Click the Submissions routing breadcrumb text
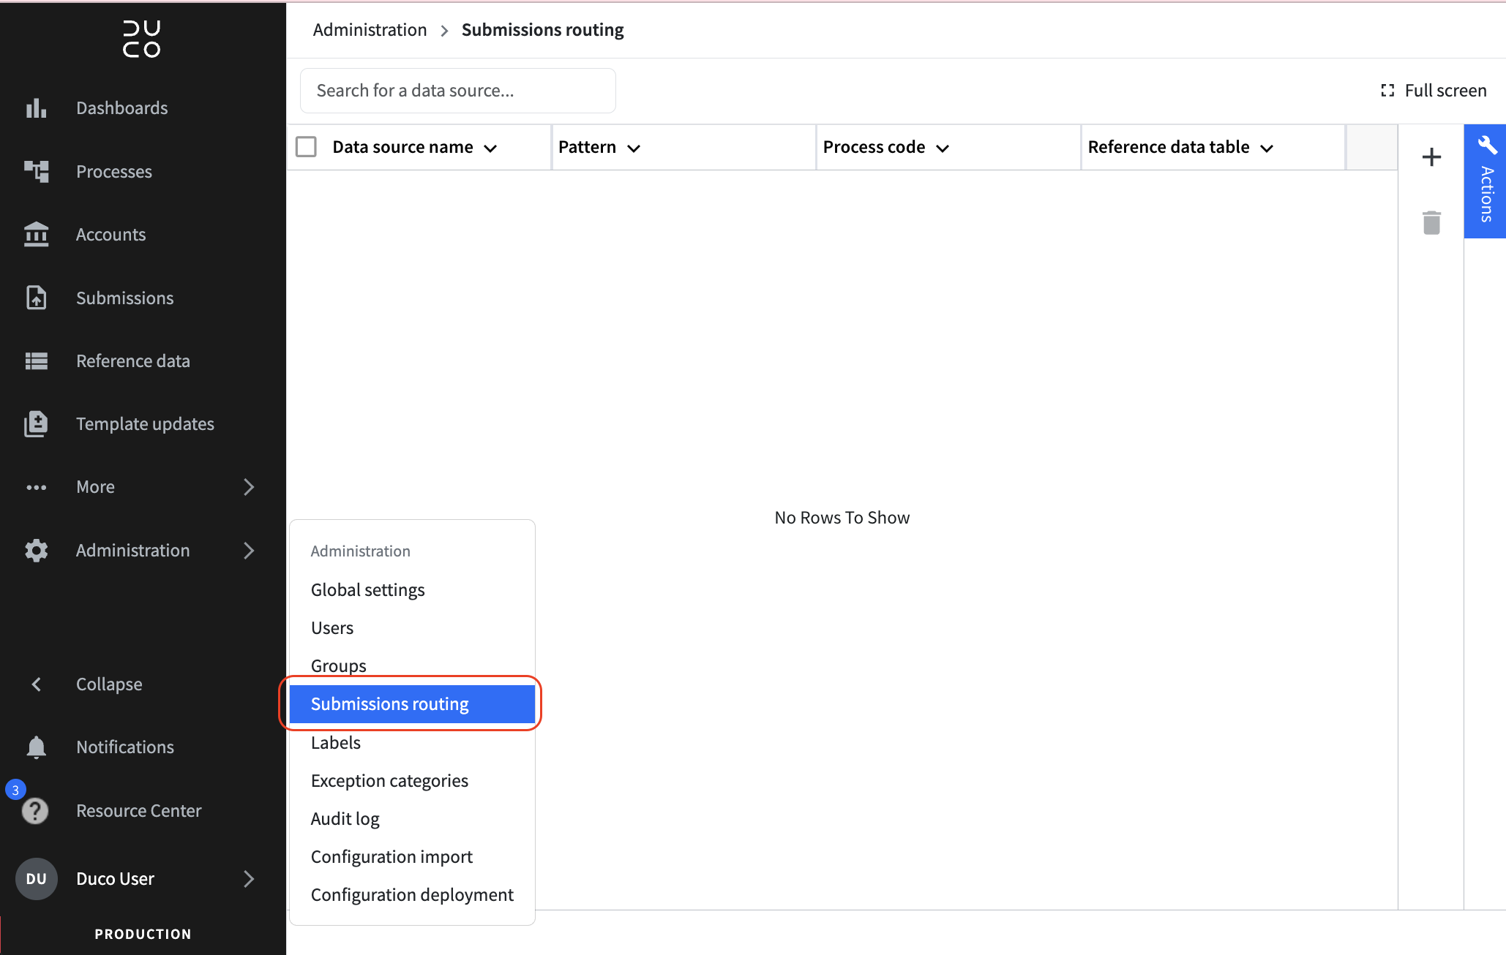1506x955 pixels. coord(542,30)
